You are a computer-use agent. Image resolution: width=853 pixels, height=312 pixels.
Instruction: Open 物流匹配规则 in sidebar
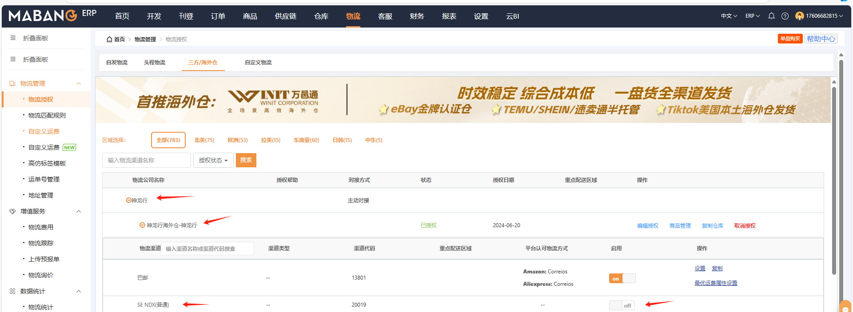pyautogui.click(x=47, y=115)
